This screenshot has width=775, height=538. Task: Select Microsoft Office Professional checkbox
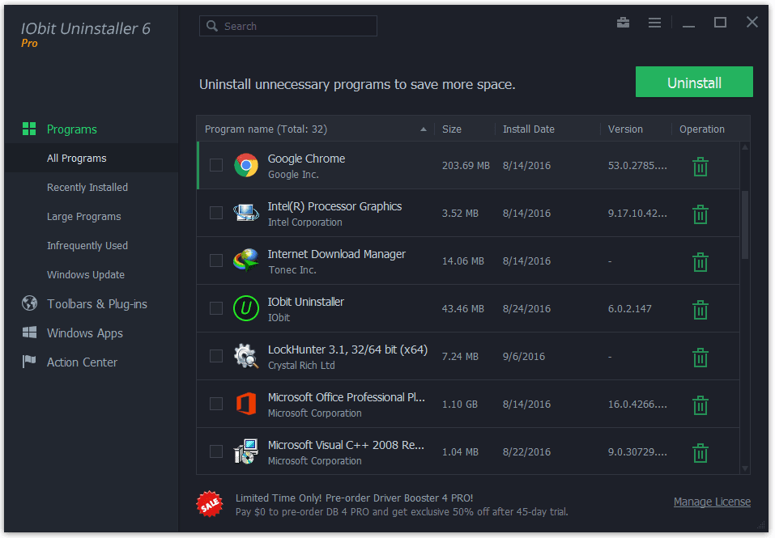(x=216, y=404)
